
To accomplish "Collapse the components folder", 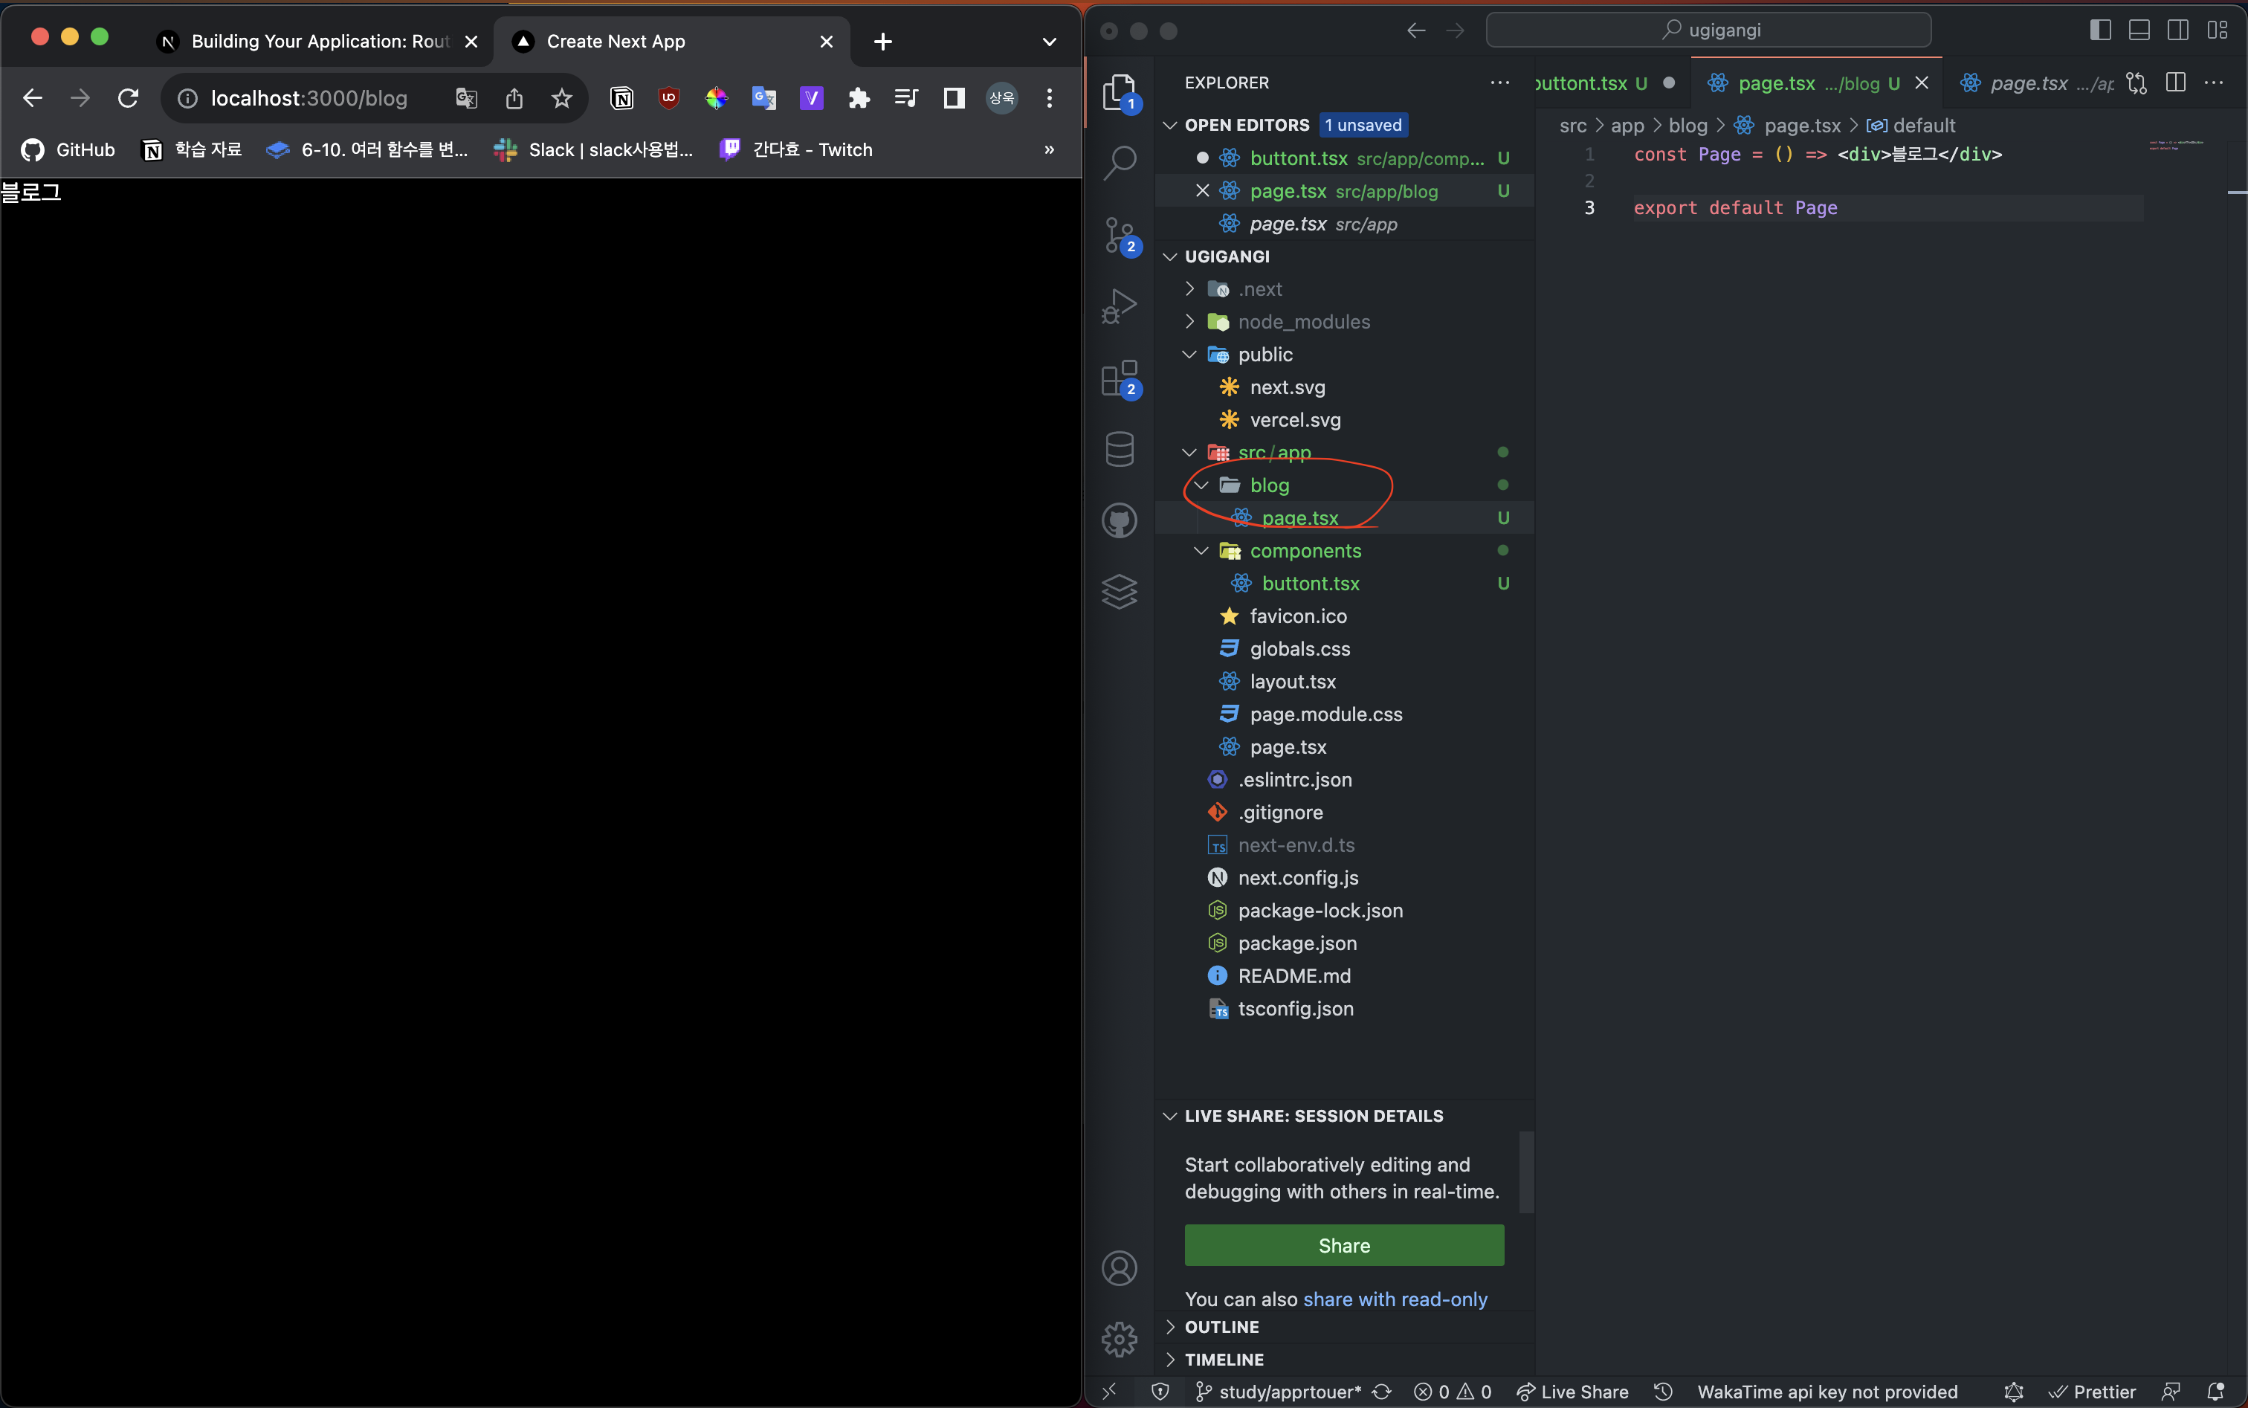I will click(x=1201, y=550).
